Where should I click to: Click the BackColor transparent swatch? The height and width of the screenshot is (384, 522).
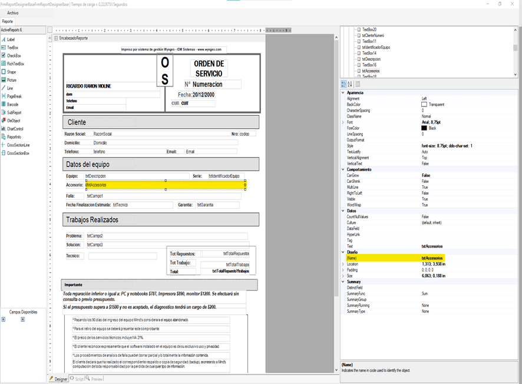click(424, 105)
